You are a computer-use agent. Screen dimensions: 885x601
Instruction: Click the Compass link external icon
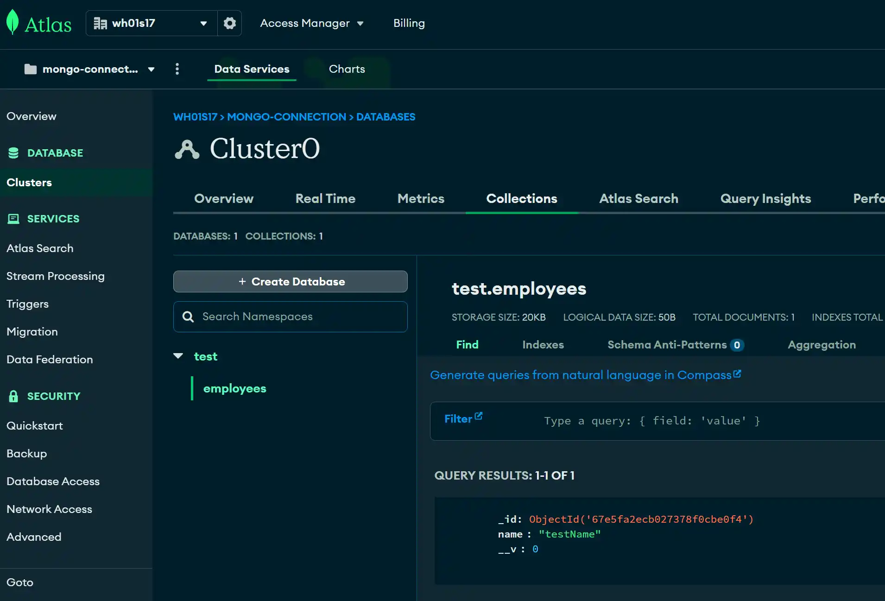pyautogui.click(x=737, y=373)
